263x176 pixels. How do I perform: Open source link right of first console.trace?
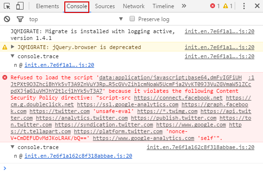pyautogui.click(x=219, y=56)
